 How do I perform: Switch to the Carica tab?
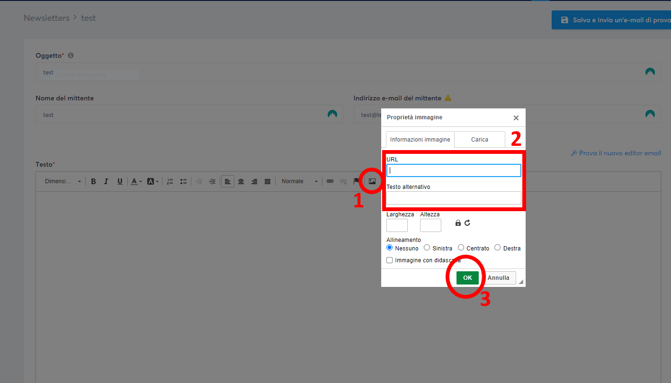click(479, 139)
